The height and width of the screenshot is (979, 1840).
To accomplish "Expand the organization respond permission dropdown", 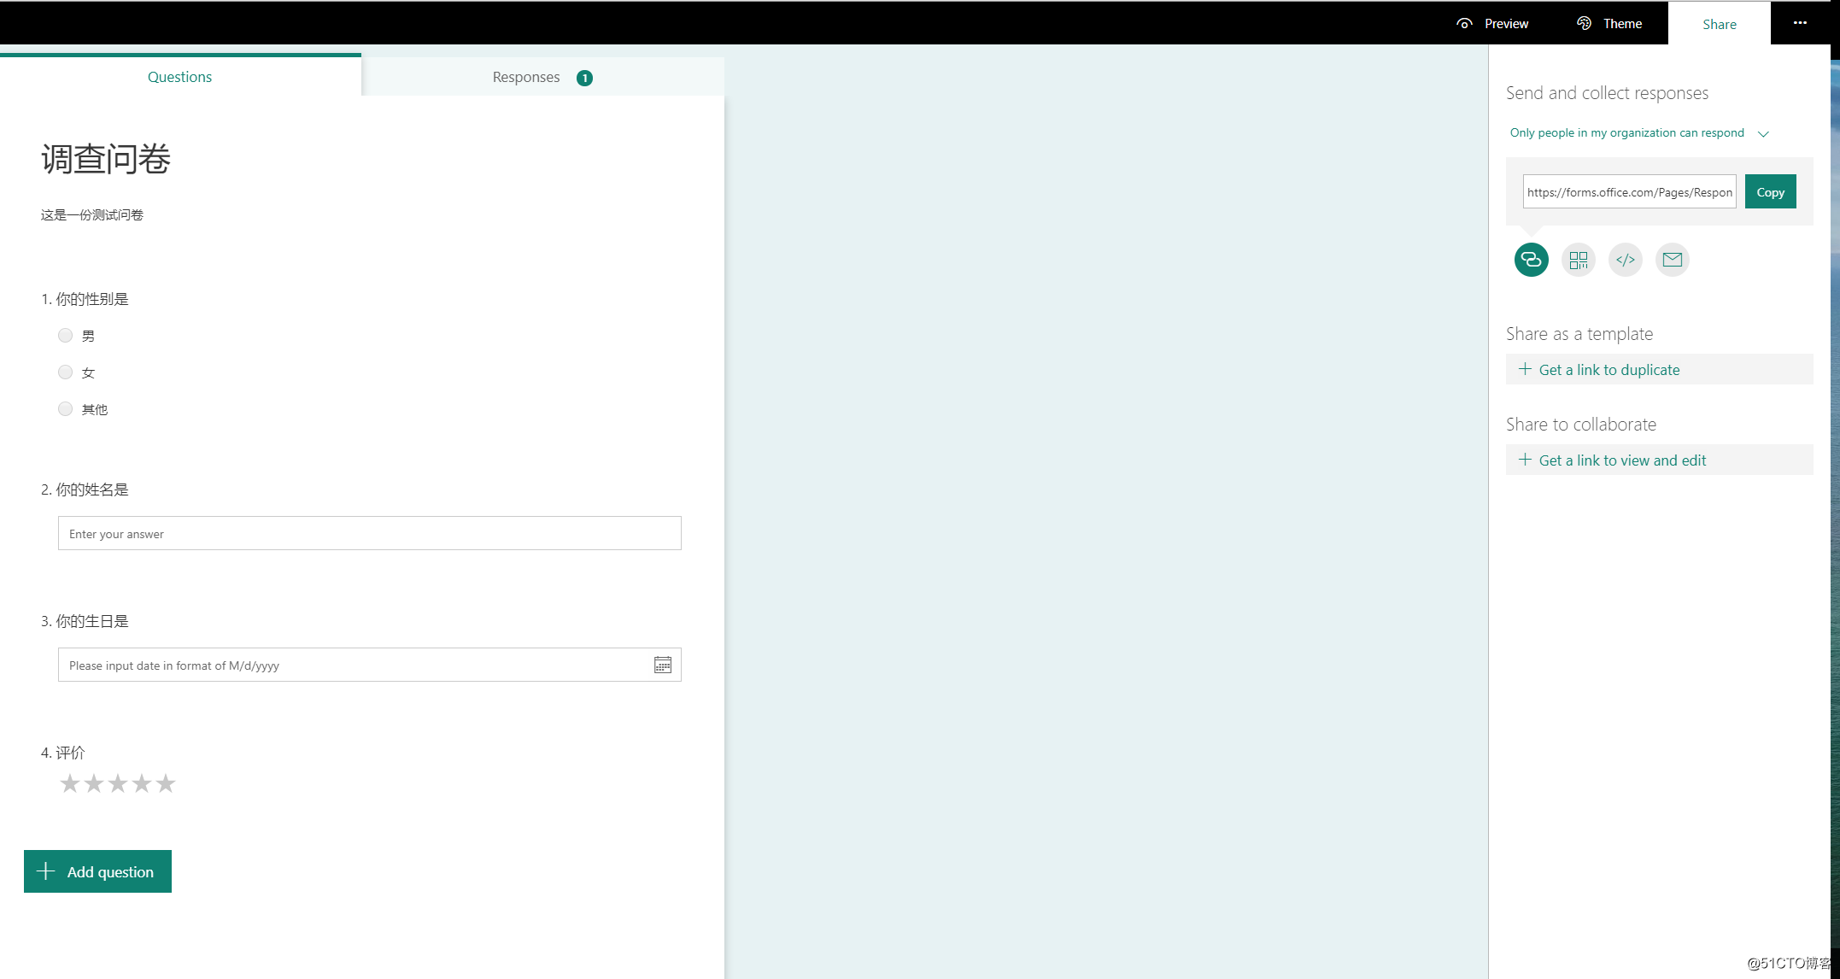I will pos(1638,133).
